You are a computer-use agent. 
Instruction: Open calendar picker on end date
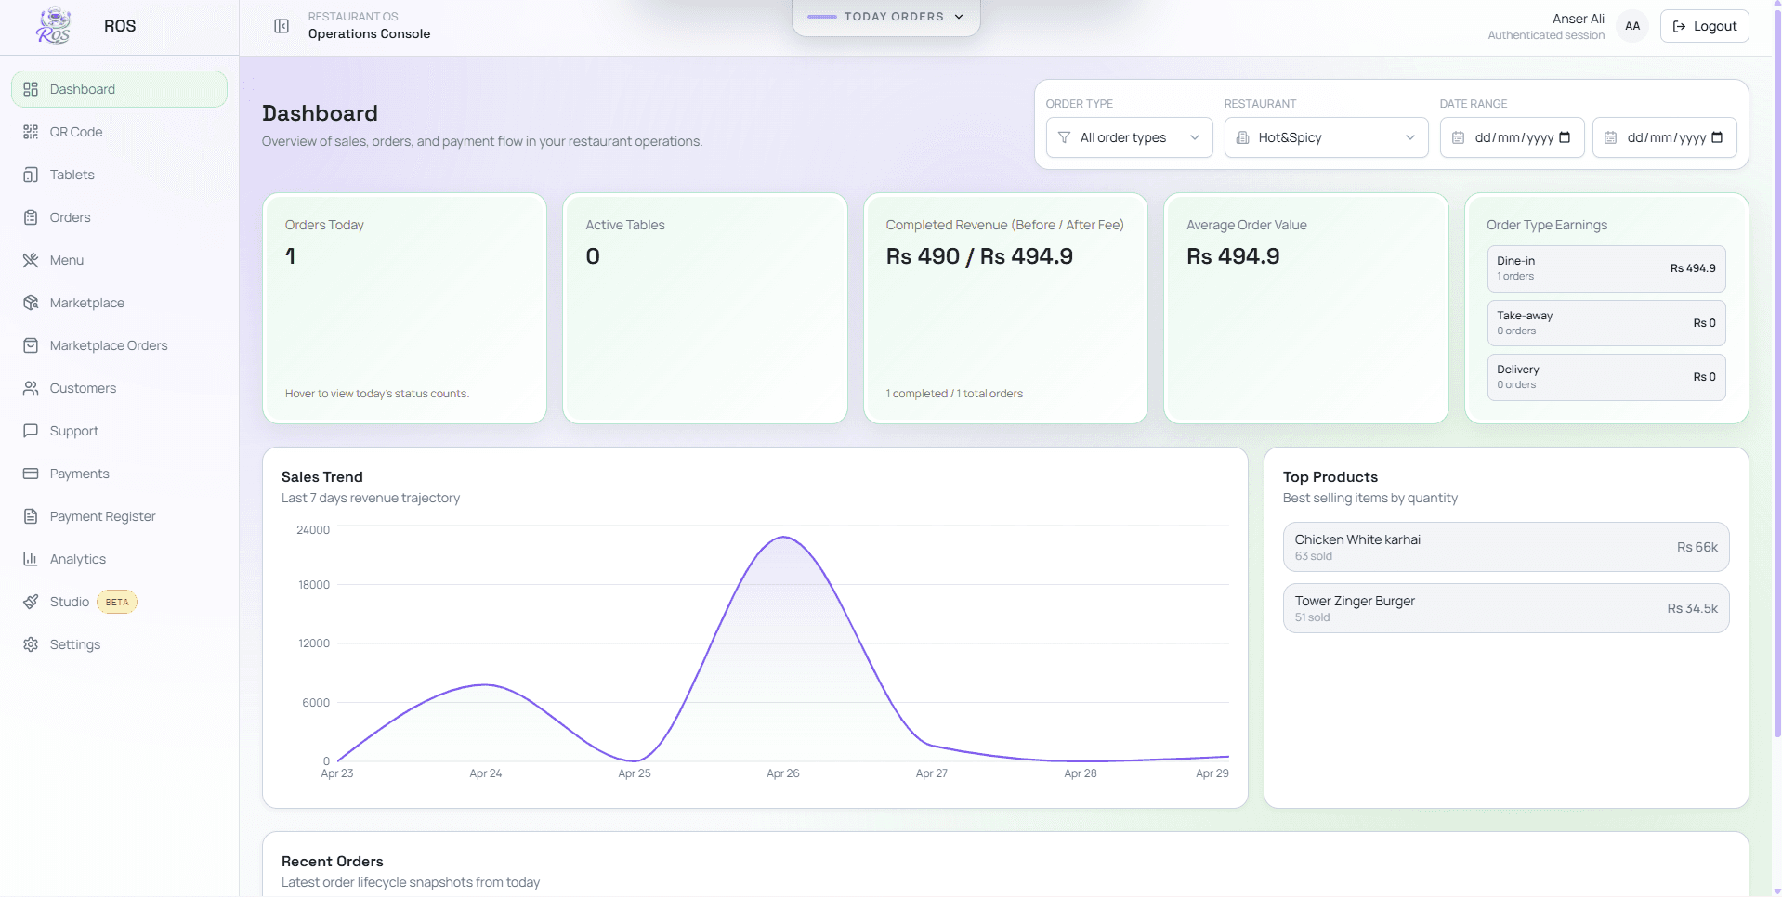click(1717, 137)
